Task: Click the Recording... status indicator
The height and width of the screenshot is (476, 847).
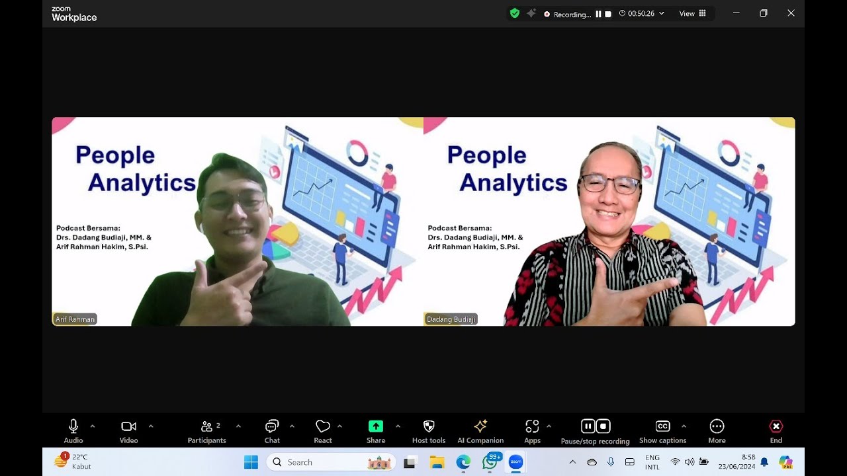Action: 567,14
